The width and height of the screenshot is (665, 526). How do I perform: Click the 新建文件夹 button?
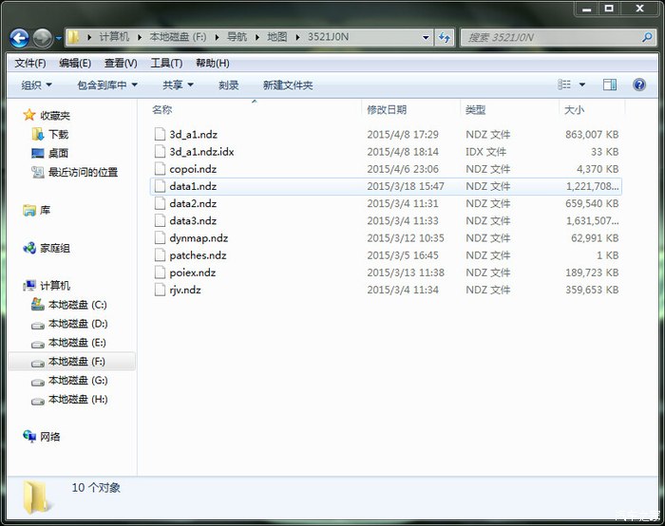coord(288,85)
